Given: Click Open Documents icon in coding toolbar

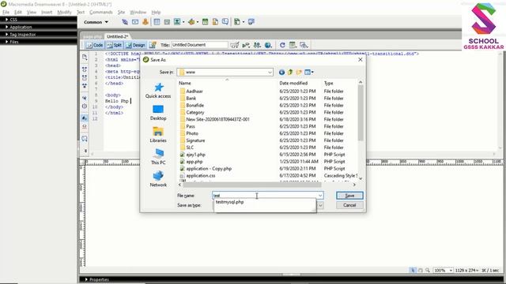Looking at the screenshot, I should pyautogui.click(x=85, y=58).
